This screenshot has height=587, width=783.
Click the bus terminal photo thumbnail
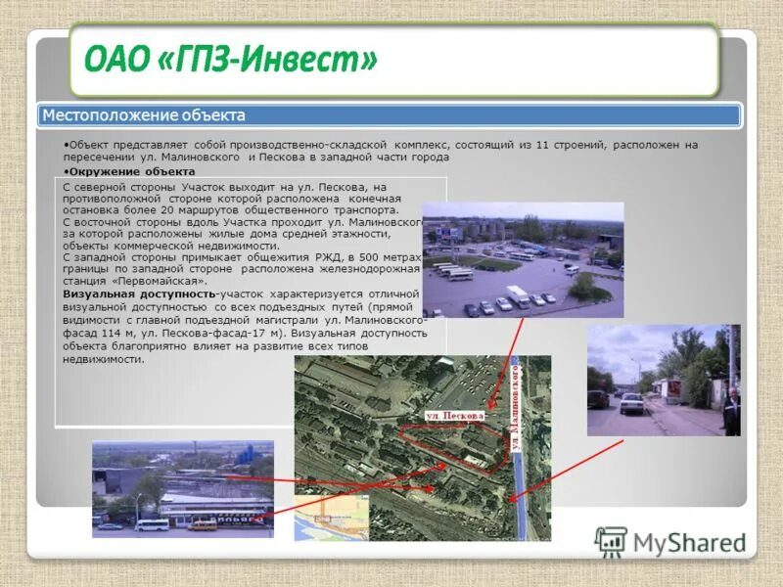point(523,259)
